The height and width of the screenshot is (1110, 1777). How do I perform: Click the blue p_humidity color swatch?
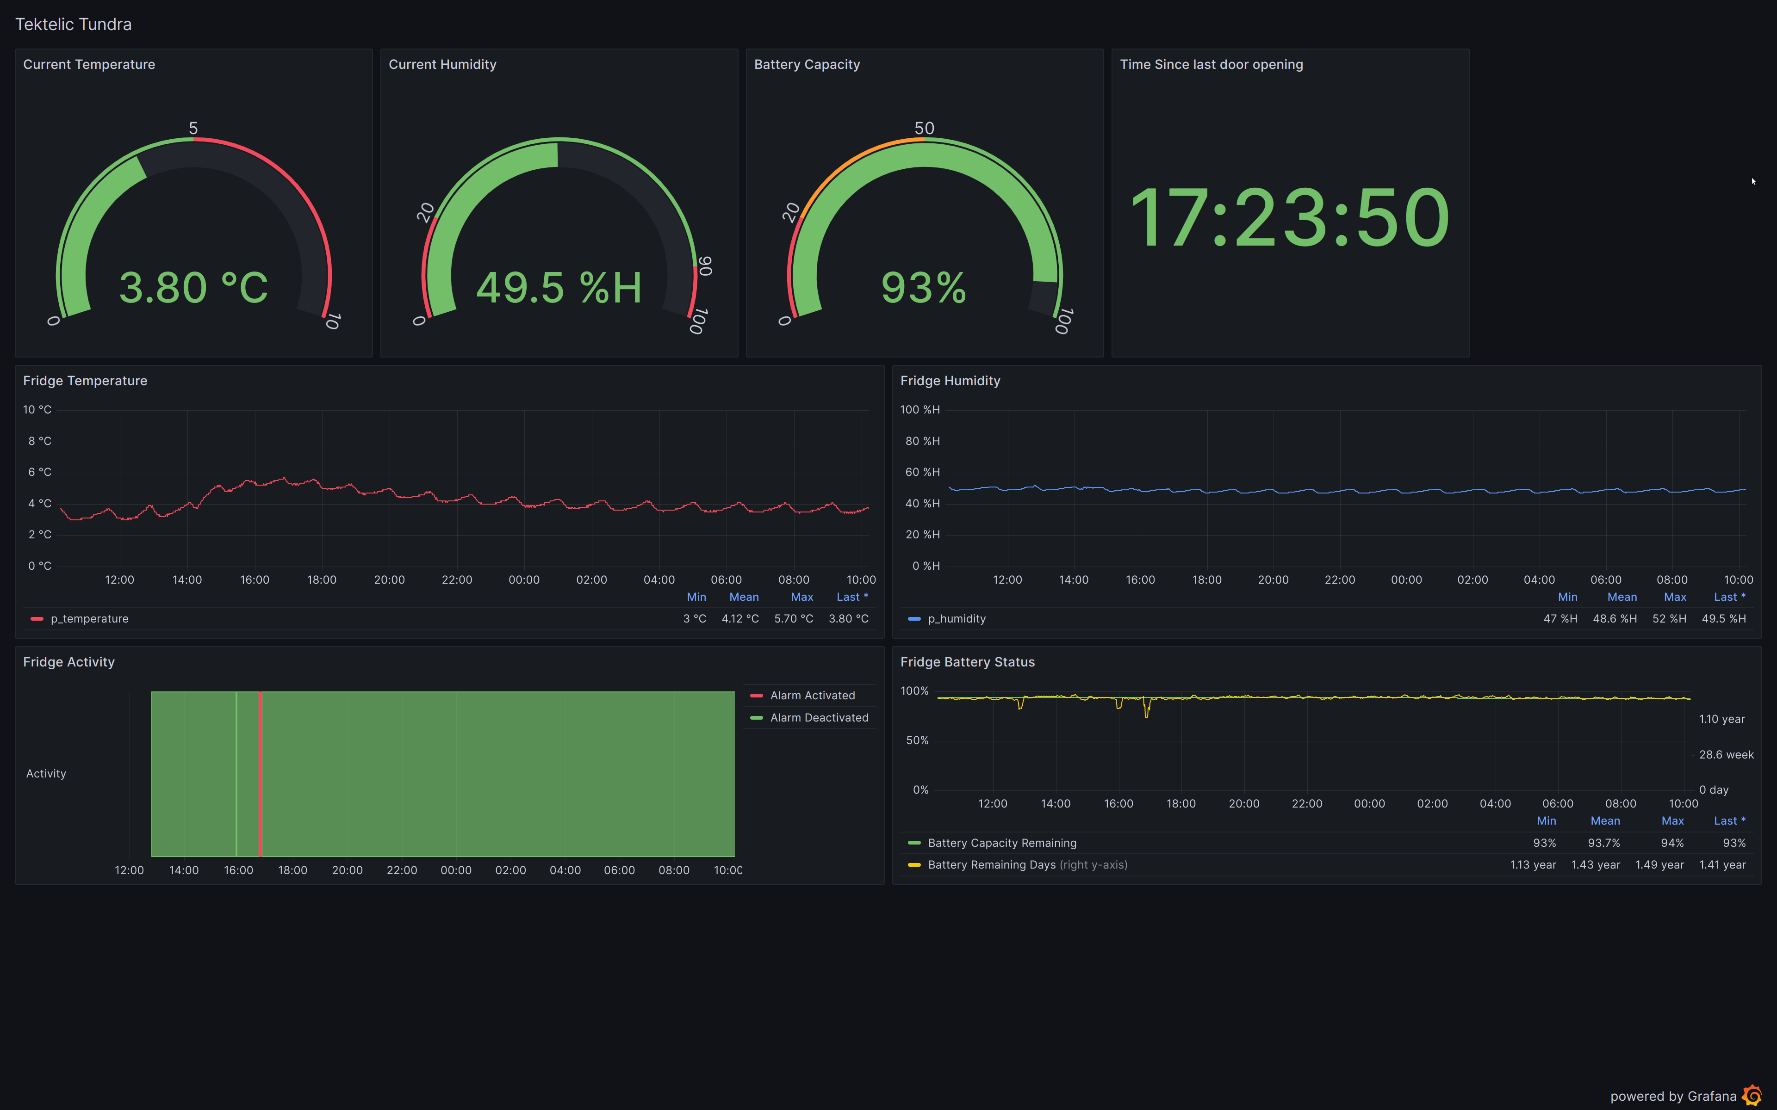914,619
